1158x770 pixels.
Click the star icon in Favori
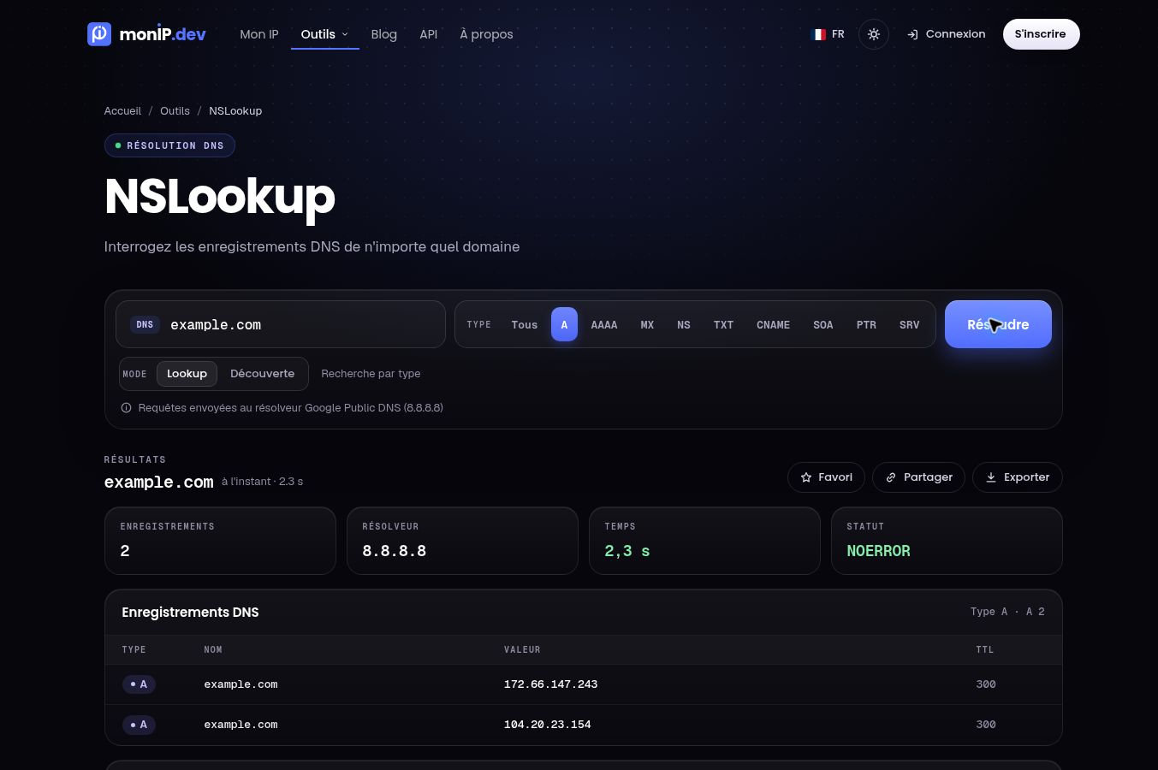(x=805, y=477)
